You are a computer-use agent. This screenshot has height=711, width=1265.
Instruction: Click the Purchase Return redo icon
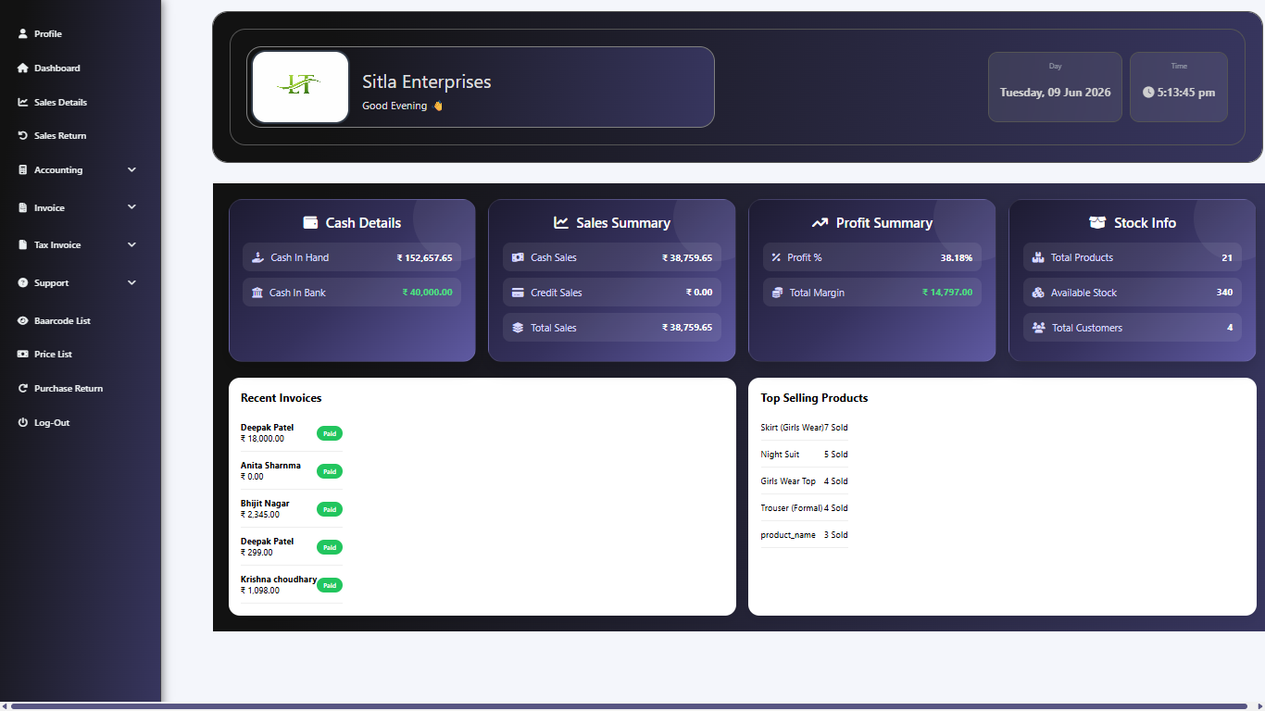pos(23,388)
